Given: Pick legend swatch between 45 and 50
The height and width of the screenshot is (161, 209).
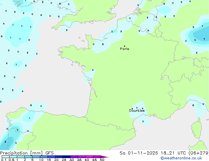Looking at the screenshot, I should 97,157.
